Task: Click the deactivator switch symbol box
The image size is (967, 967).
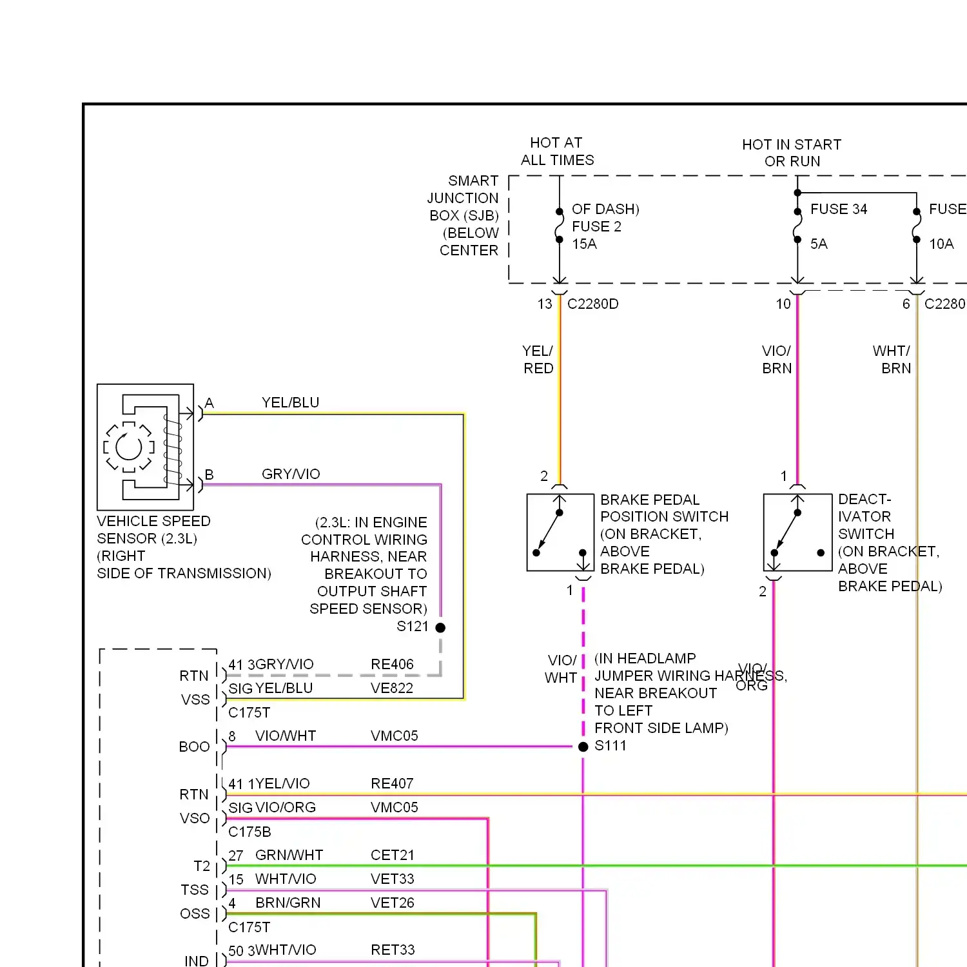Action: pos(797,532)
